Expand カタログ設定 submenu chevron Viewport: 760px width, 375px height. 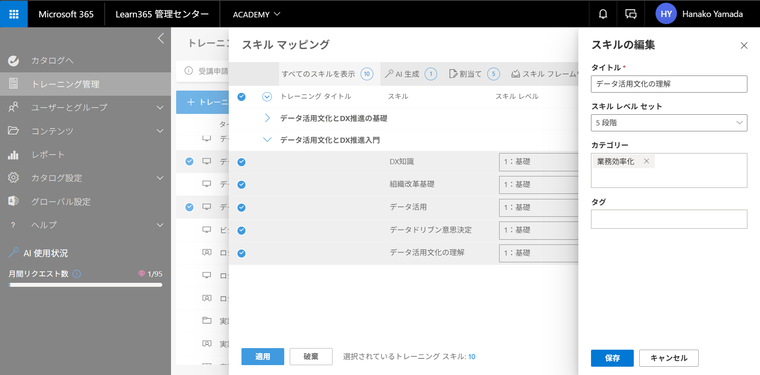pyautogui.click(x=160, y=178)
